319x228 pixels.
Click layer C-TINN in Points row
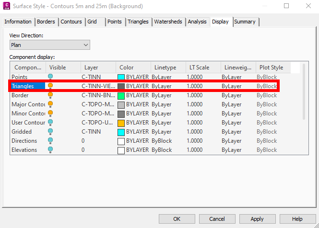click(x=91, y=77)
